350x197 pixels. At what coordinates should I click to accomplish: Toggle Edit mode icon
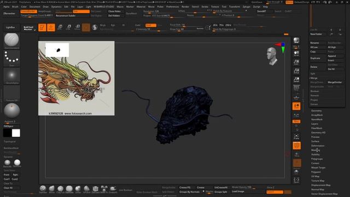click(42, 27)
